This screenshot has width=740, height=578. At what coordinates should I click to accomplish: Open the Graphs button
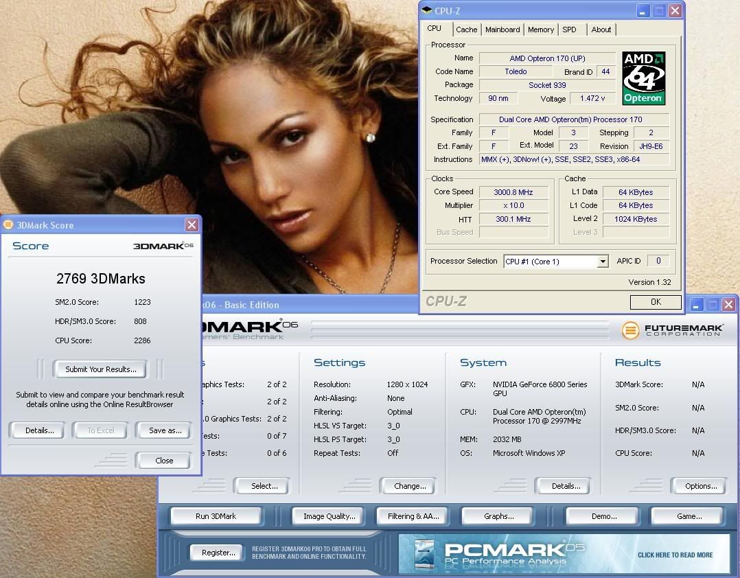coord(498,516)
